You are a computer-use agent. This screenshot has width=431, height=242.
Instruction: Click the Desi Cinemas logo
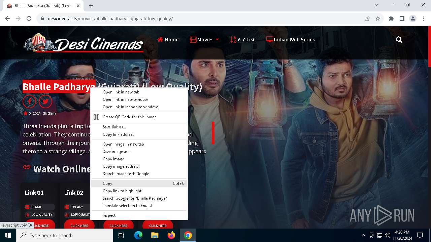[83, 43]
